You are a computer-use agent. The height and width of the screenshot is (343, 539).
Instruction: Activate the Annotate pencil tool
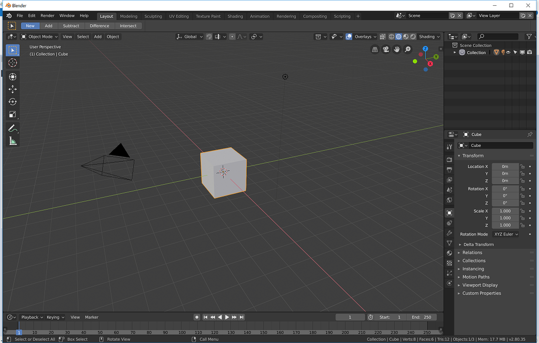coord(13,129)
